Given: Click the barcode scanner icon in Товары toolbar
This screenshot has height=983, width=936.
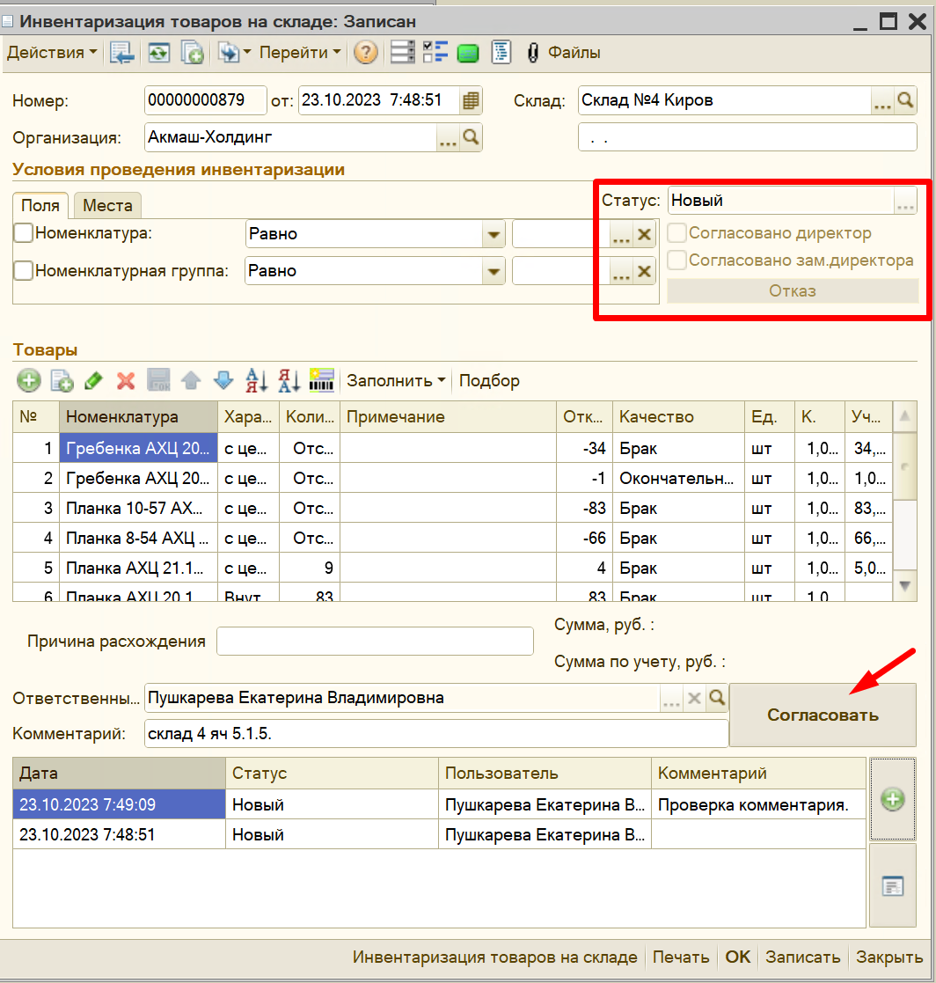Looking at the screenshot, I should click(x=321, y=380).
